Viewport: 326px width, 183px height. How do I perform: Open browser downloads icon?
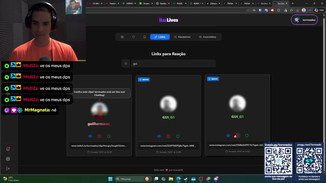point(297,10)
